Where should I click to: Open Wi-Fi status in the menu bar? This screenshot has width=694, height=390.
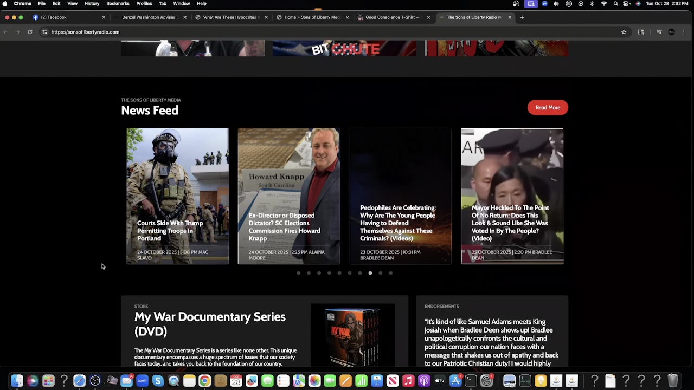point(603,4)
